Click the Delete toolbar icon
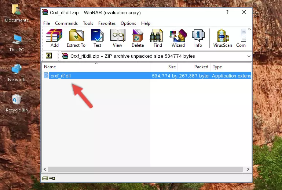 (x=138, y=38)
